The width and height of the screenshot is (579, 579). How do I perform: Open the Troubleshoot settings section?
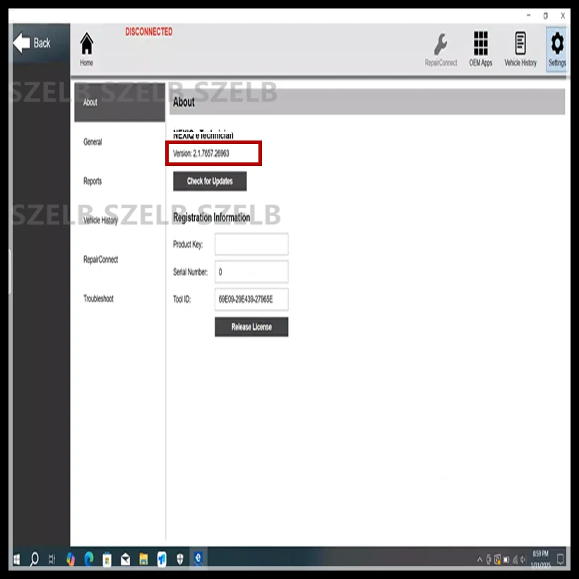(x=98, y=299)
